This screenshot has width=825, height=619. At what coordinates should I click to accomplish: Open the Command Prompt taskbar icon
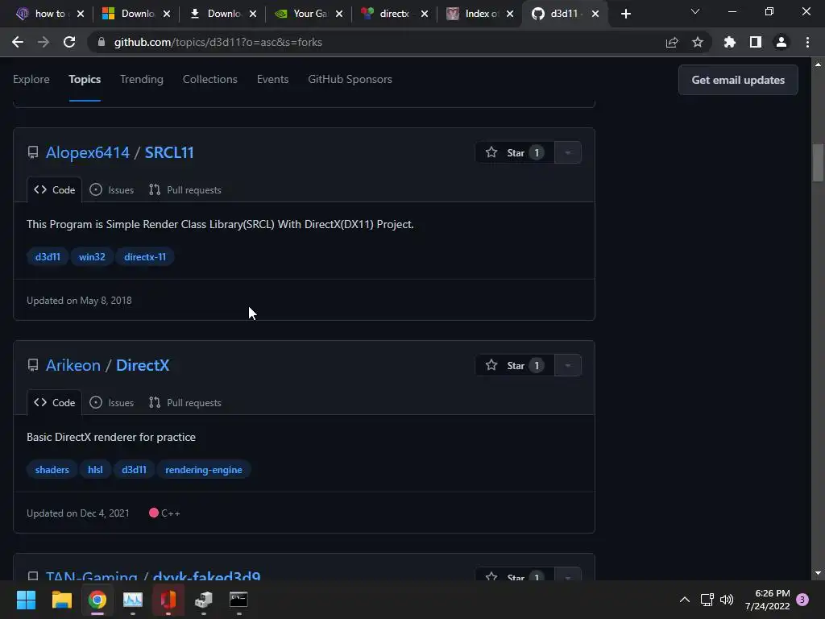pyautogui.click(x=238, y=600)
